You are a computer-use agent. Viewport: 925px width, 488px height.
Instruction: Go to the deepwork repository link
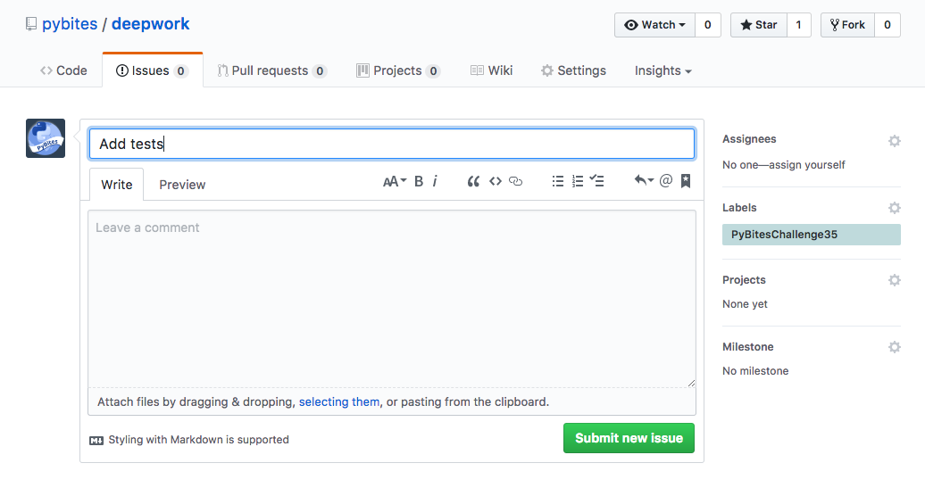click(x=150, y=24)
